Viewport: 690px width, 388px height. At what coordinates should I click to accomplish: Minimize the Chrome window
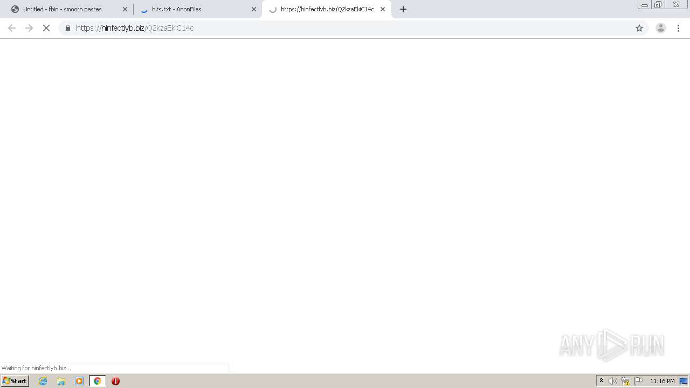coord(645,5)
